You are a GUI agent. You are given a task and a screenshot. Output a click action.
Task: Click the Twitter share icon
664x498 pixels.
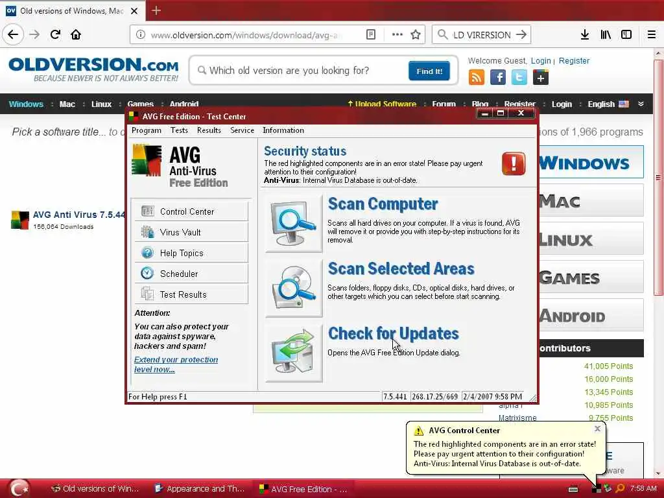coord(519,78)
